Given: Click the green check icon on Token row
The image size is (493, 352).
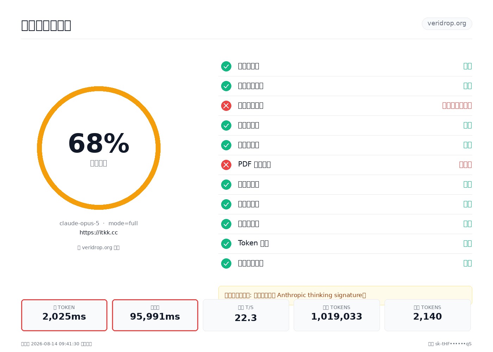Looking at the screenshot, I should point(226,244).
